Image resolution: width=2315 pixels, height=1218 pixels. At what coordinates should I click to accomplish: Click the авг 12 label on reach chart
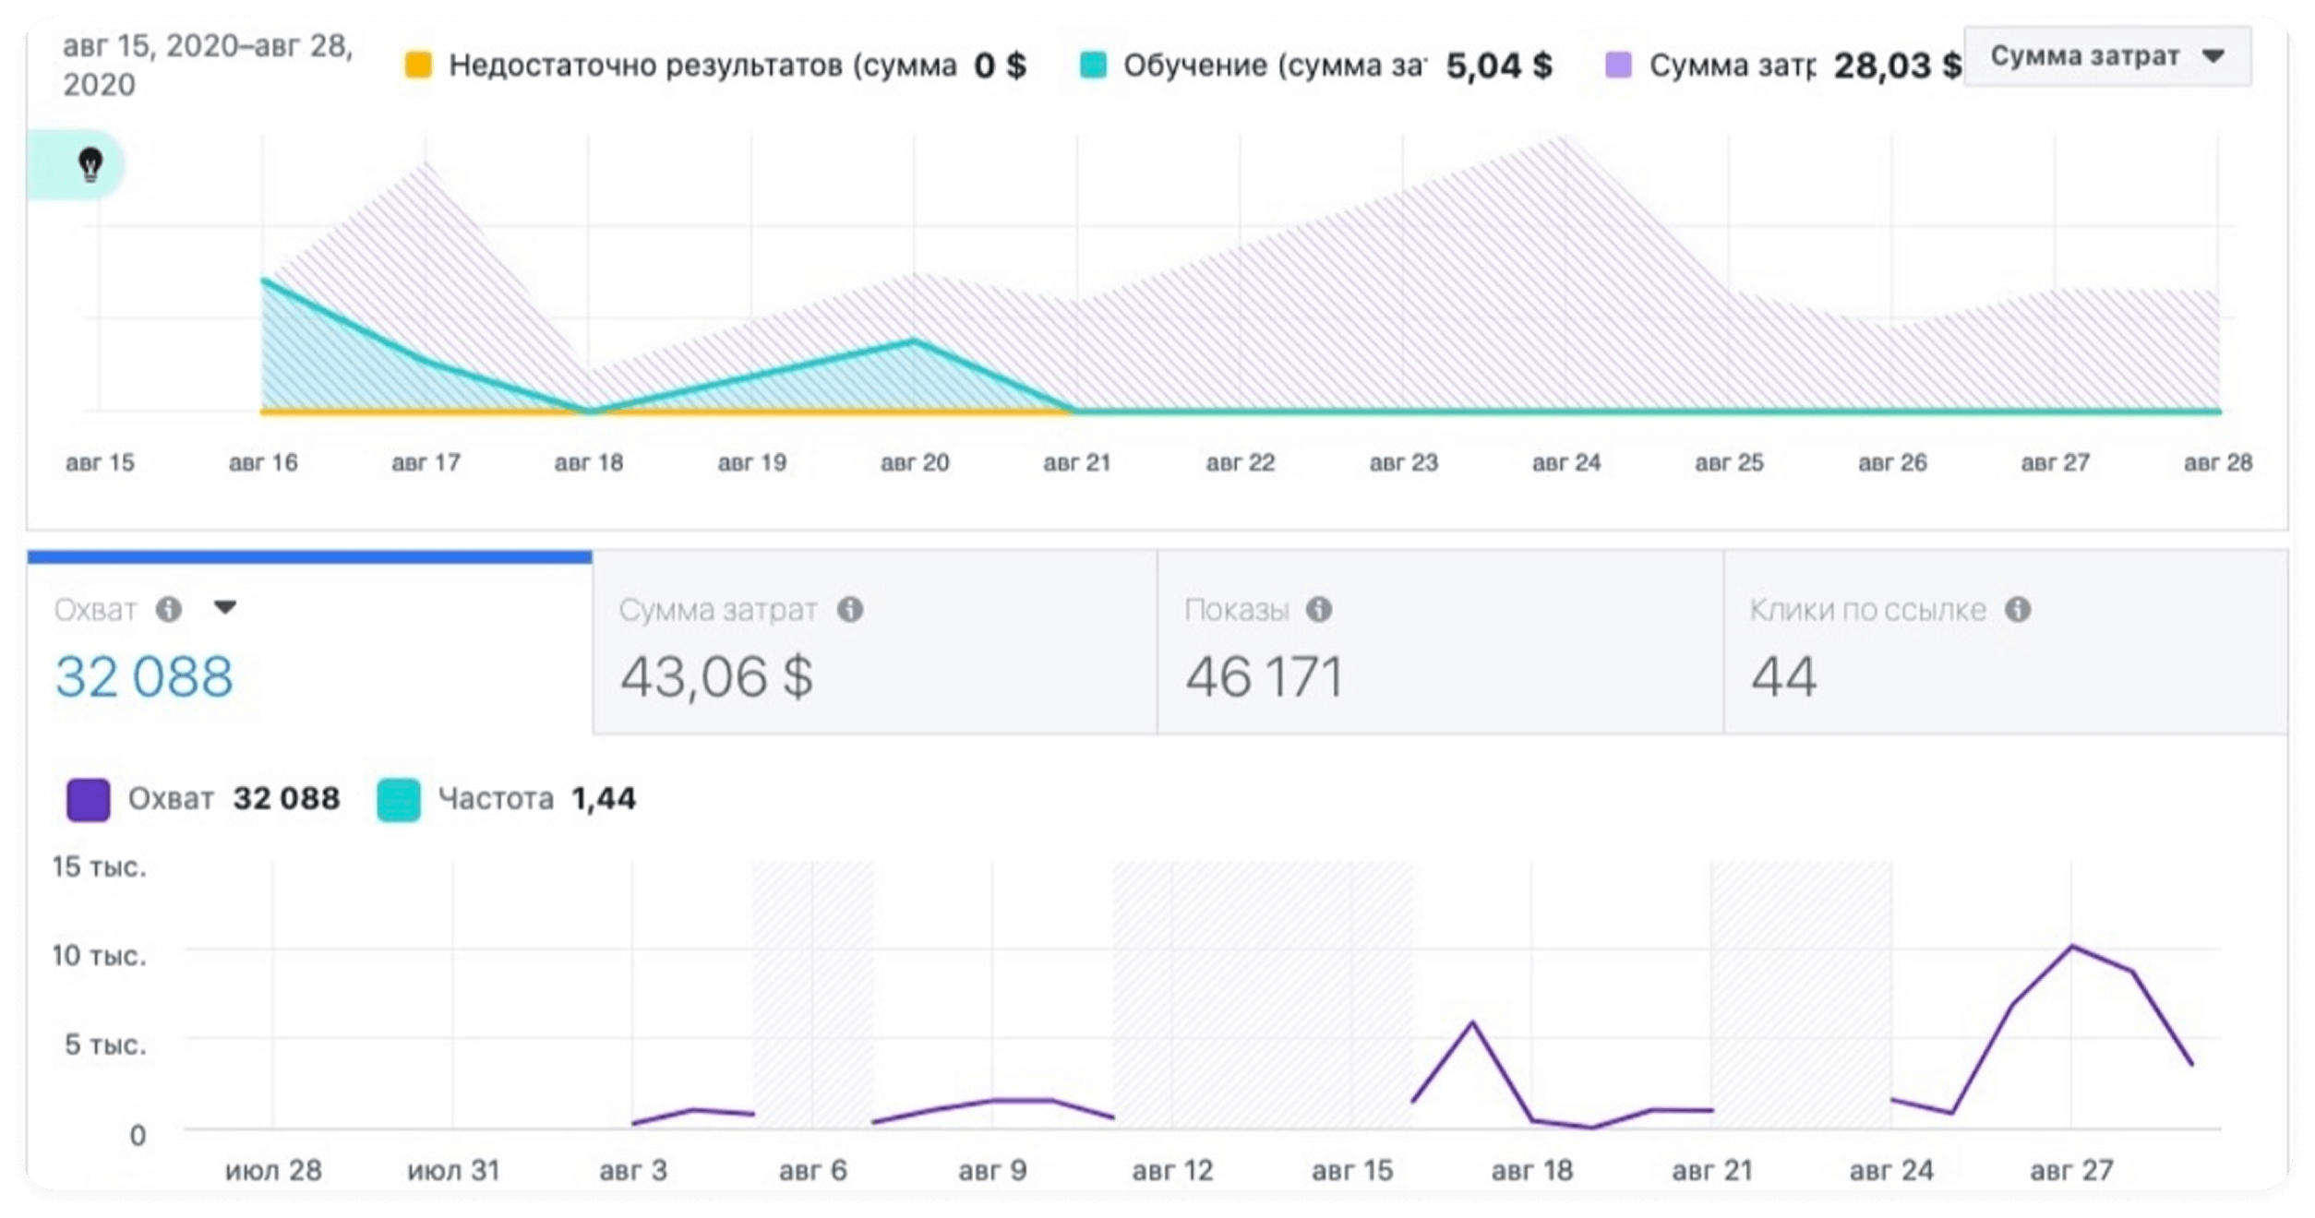click(1172, 1170)
